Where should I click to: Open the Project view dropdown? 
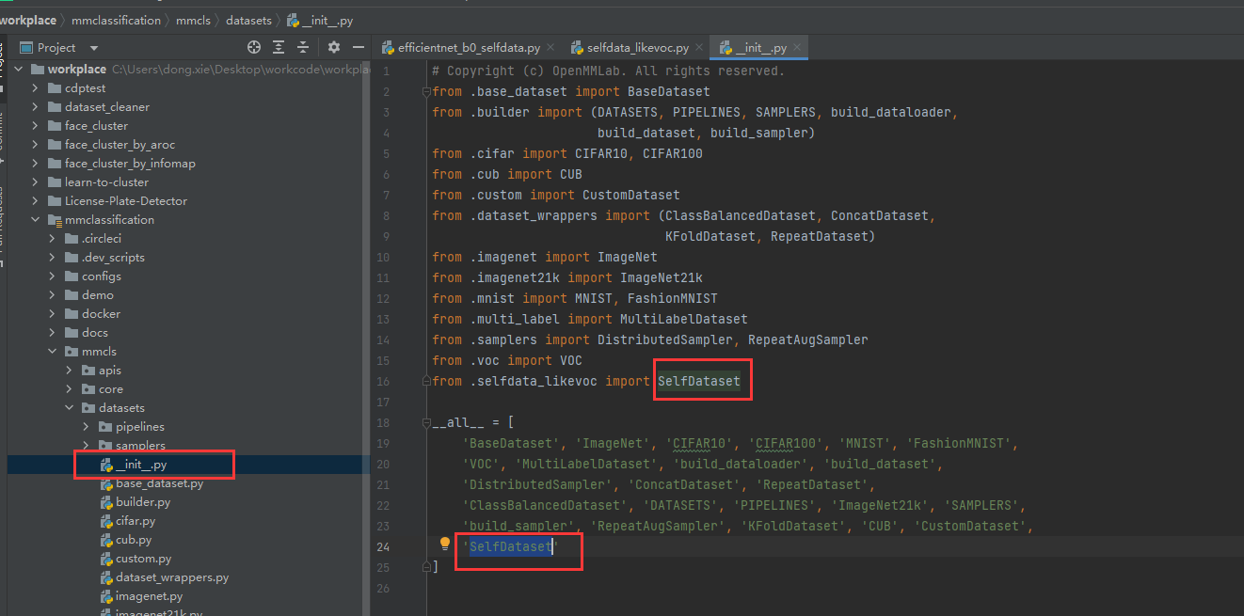click(x=94, y=48)
